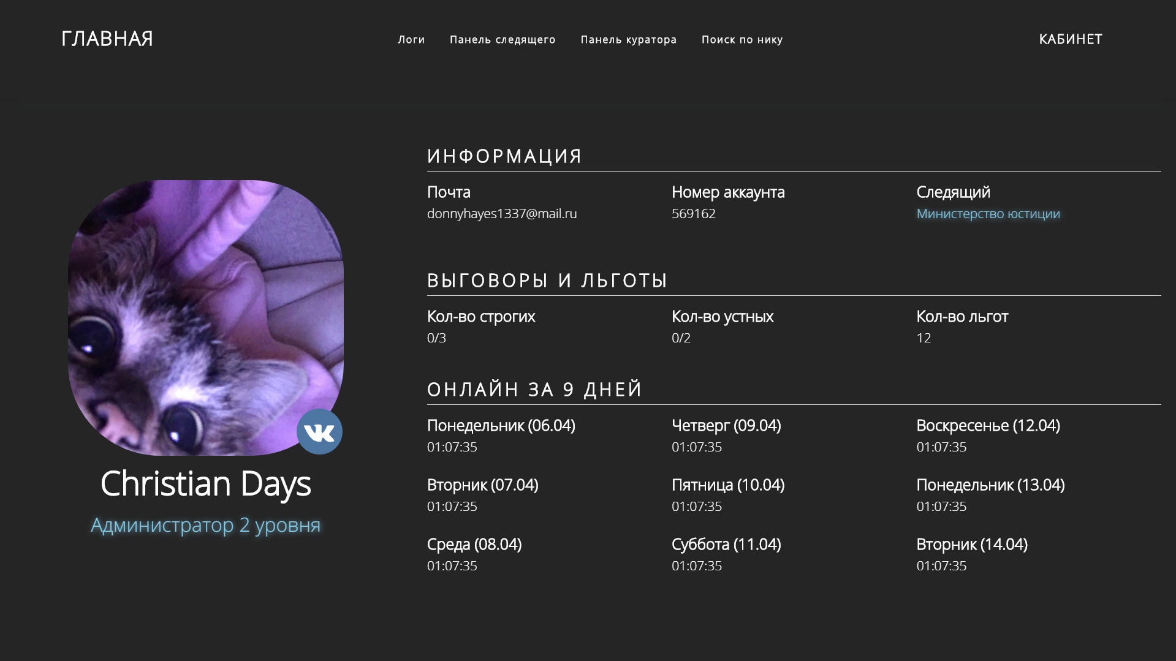The image size is (1176, 661).
Task: Select email donnyhayes1337@mail.ru
Action: click(502, 214)
